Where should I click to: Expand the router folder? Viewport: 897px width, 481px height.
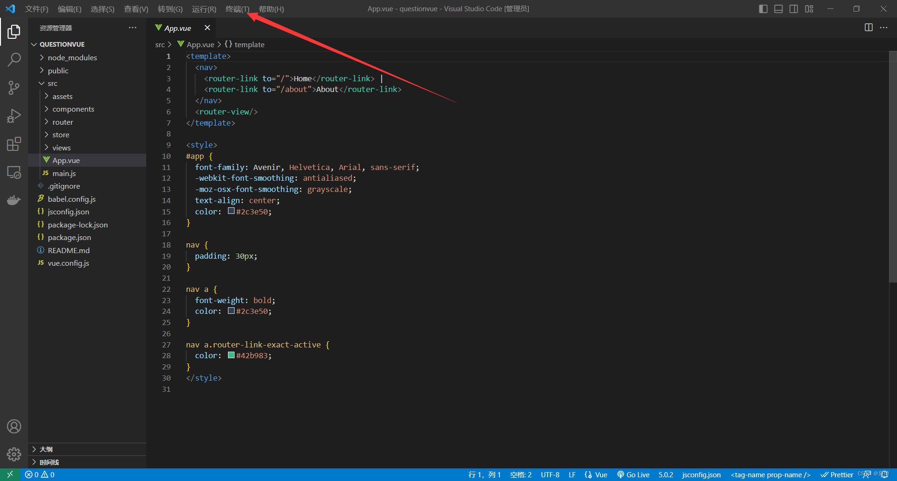(x=87, y=122)
